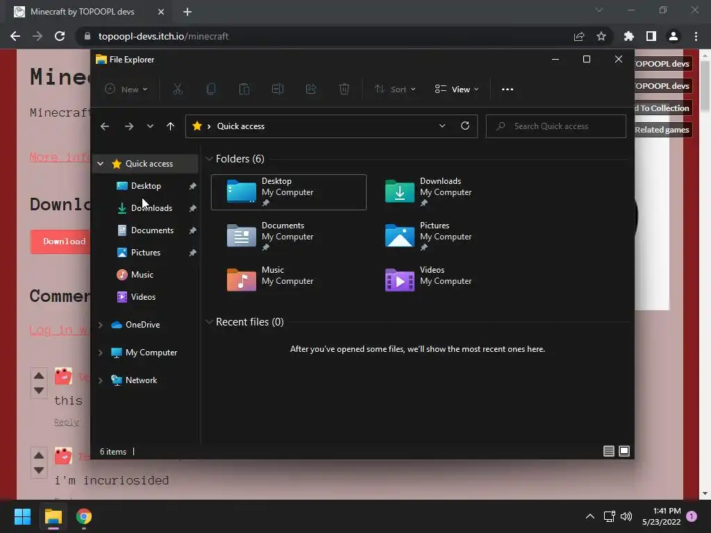
Task: Open the volume speaker icon in tray
Action: click(x=626, y=516)
